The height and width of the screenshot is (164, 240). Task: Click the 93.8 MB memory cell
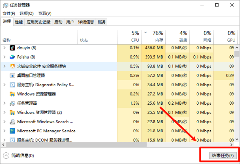pos(153,66)
